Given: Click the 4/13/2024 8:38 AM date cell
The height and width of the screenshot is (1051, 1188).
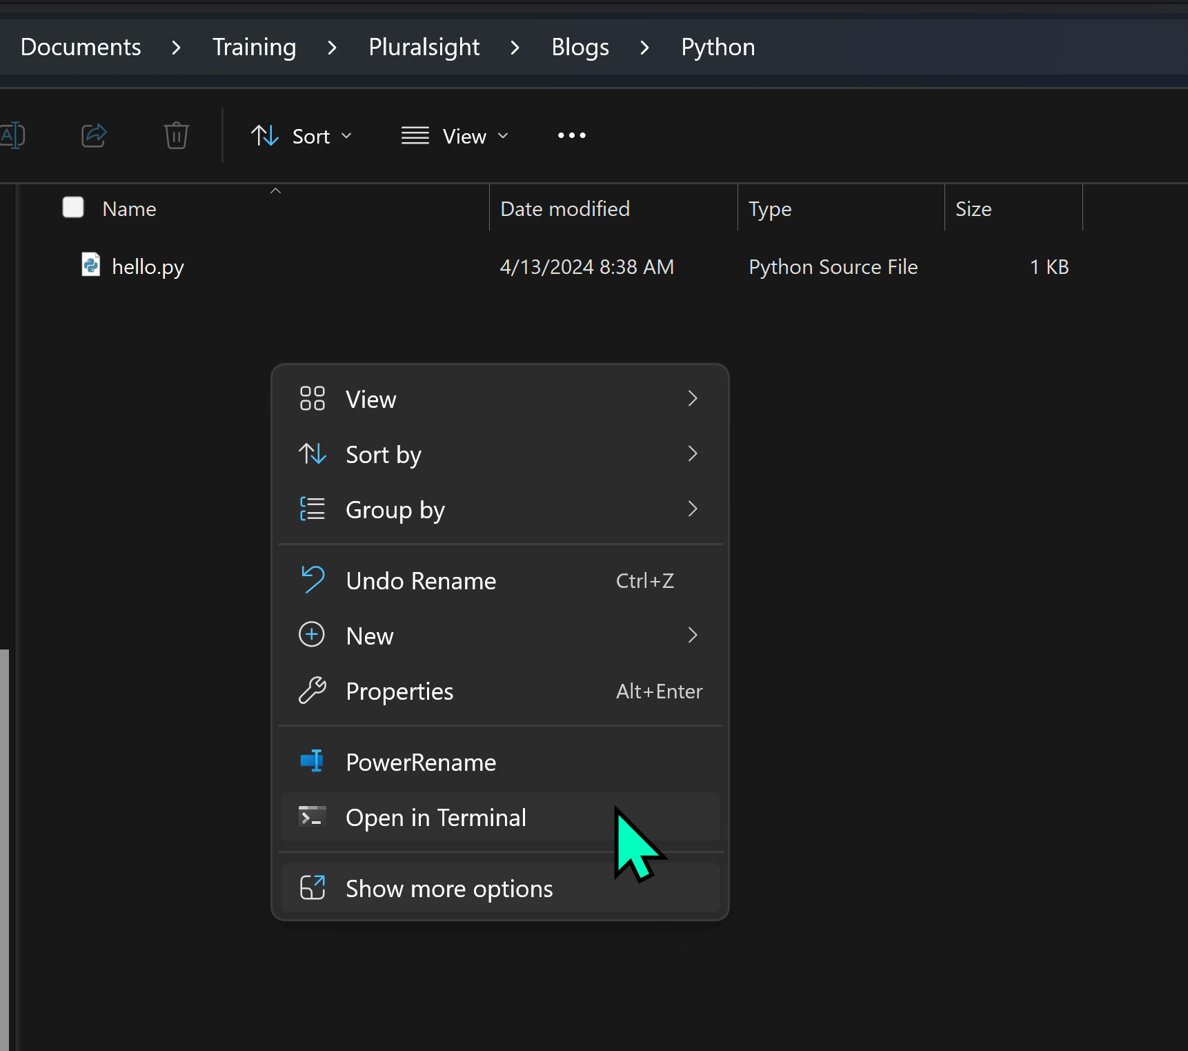Looking at the screenshot, I should tap(586, 266).
